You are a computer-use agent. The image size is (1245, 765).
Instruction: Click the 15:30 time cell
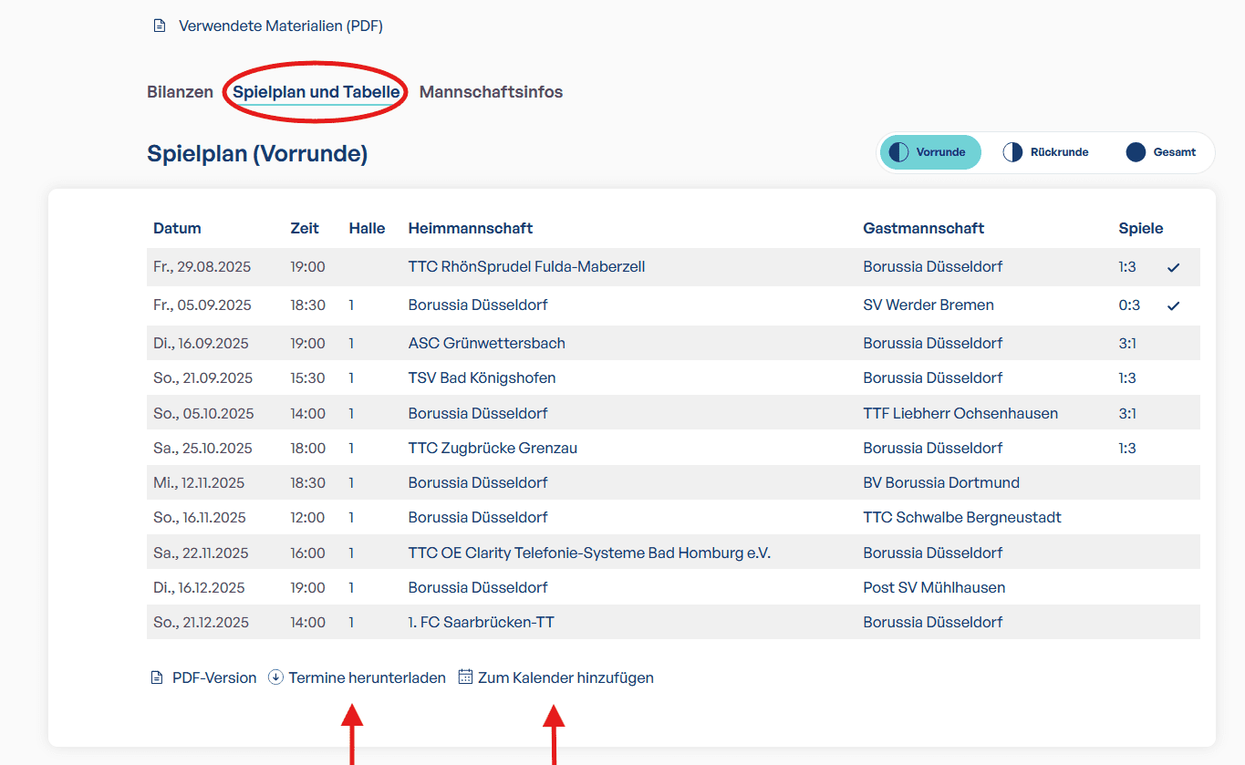pyautogui.click(x=307, y=378)
